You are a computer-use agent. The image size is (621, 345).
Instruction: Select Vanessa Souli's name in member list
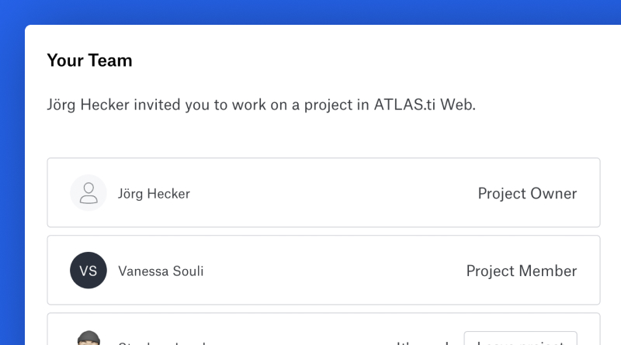coord(161,271)
